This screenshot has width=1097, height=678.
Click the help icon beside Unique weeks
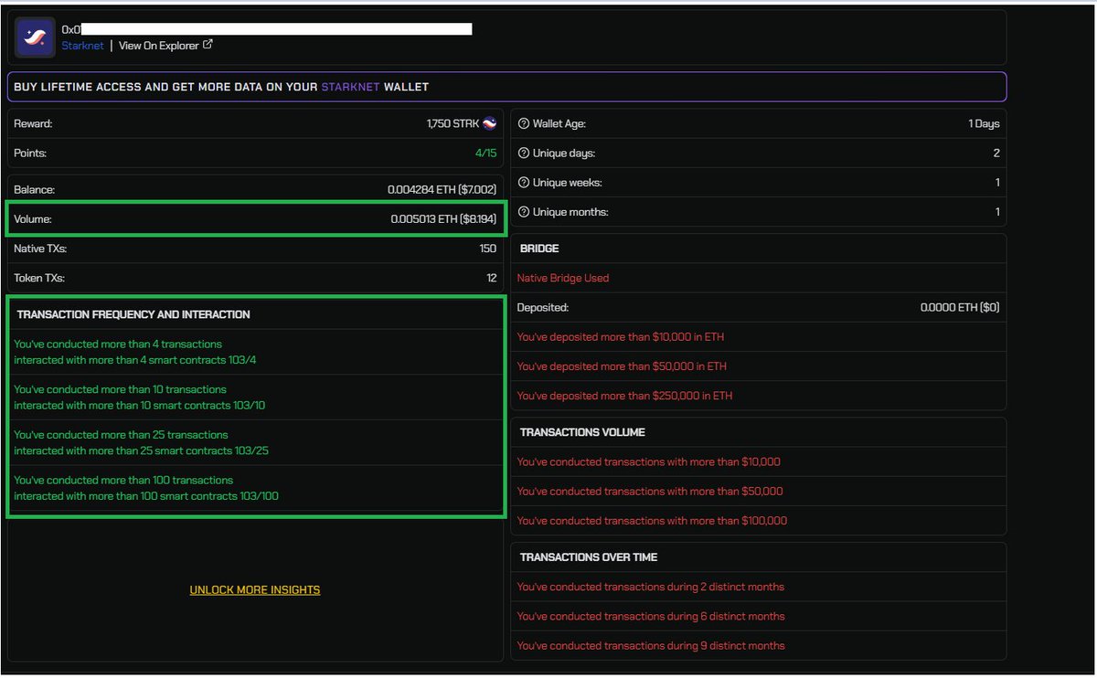(524, 183)
